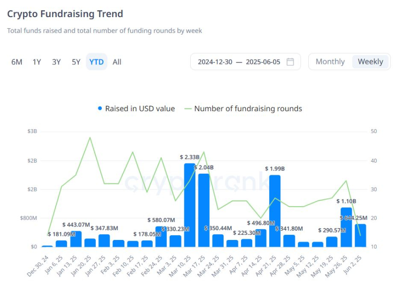Click the Mar 10, 25 bar labeled $2.33B
Image resolution: width=398 pixels, height=296 pixels.
coord(190,206)
